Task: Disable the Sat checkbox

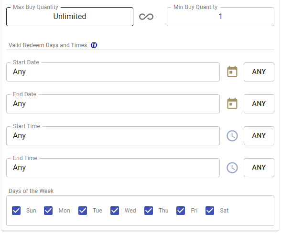Action: (210, 211)
